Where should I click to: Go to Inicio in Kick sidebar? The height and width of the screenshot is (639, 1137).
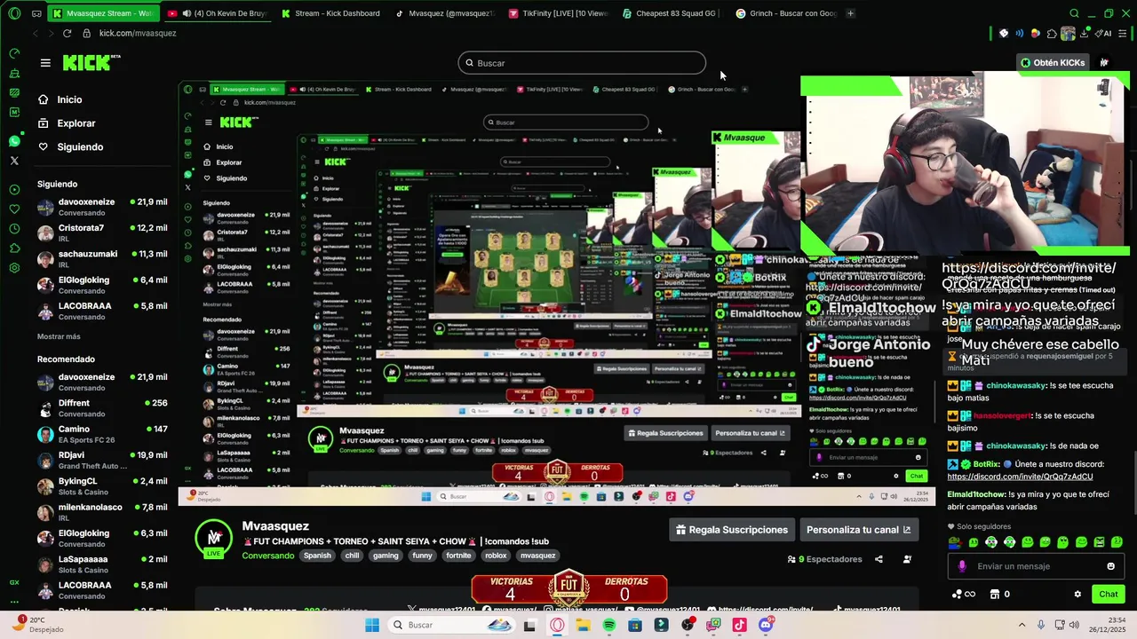60,99
